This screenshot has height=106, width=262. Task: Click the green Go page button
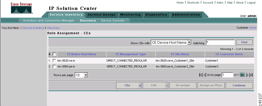pos(242,75)
